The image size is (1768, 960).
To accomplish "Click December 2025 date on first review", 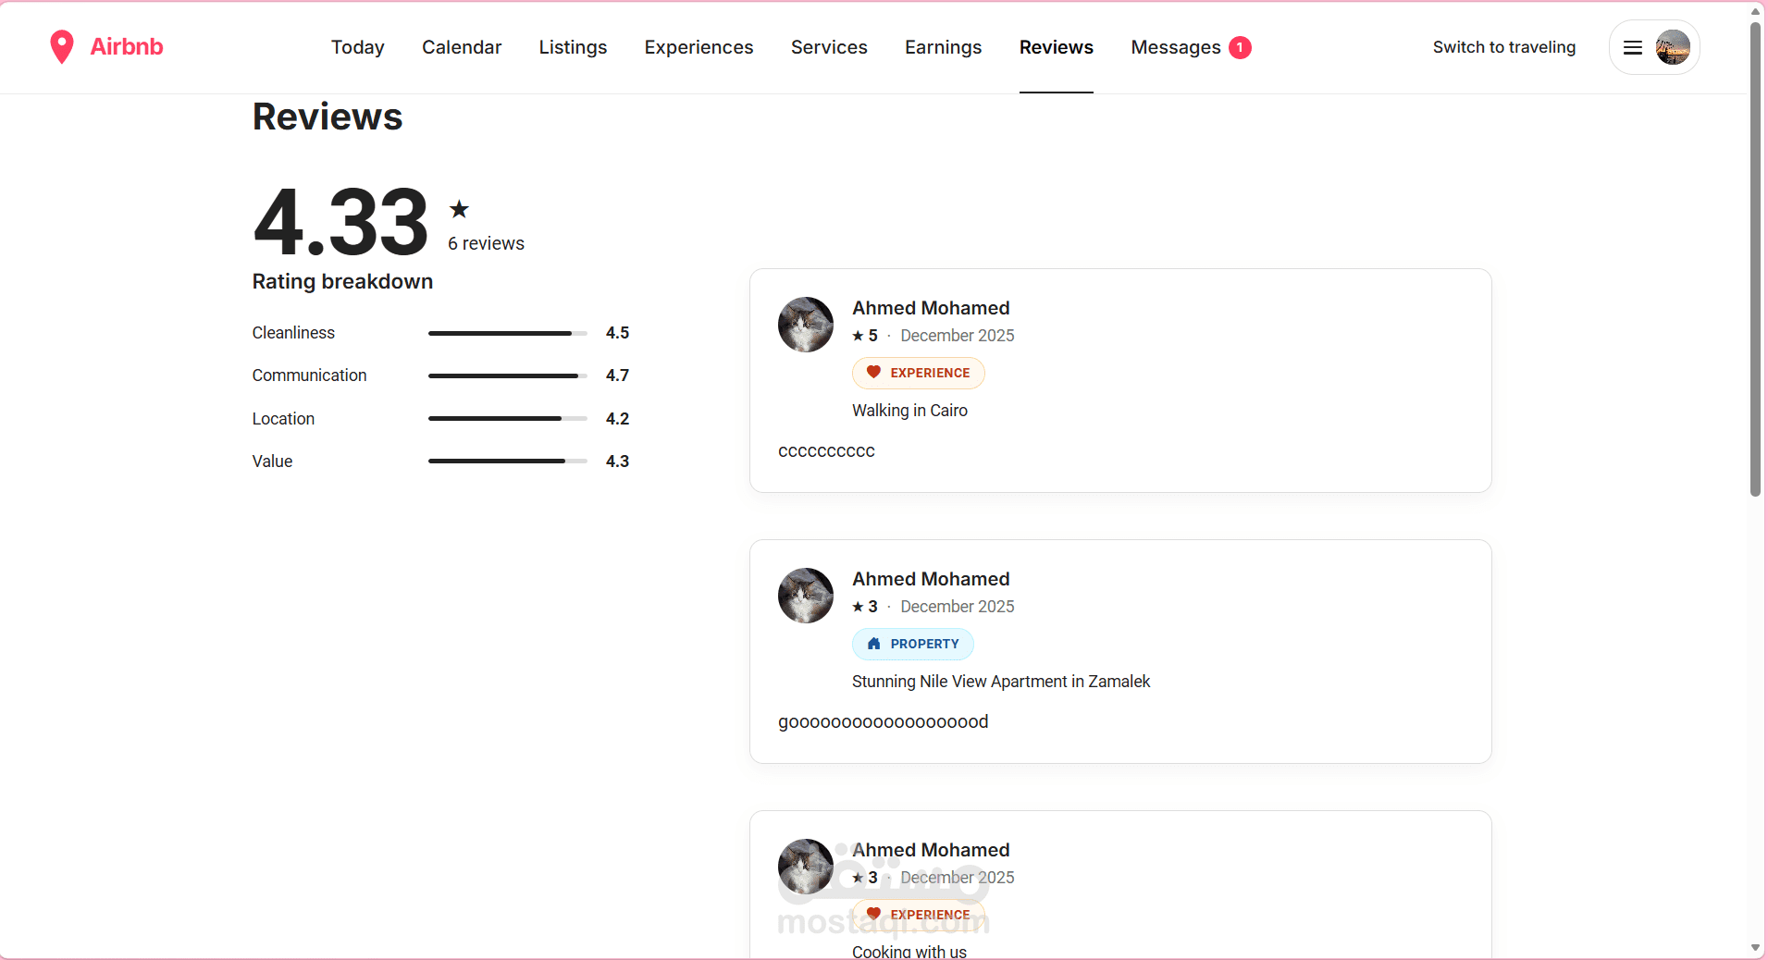I will [x=958, y=336].
